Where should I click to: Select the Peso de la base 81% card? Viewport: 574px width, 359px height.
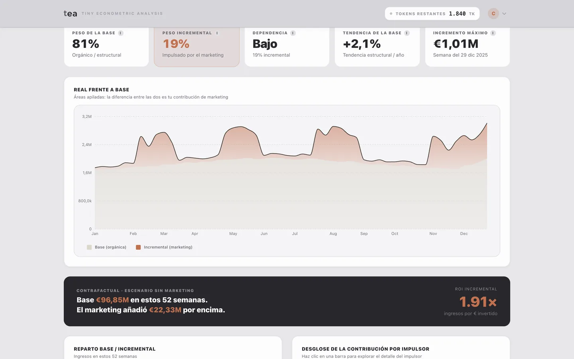[106, 46]
